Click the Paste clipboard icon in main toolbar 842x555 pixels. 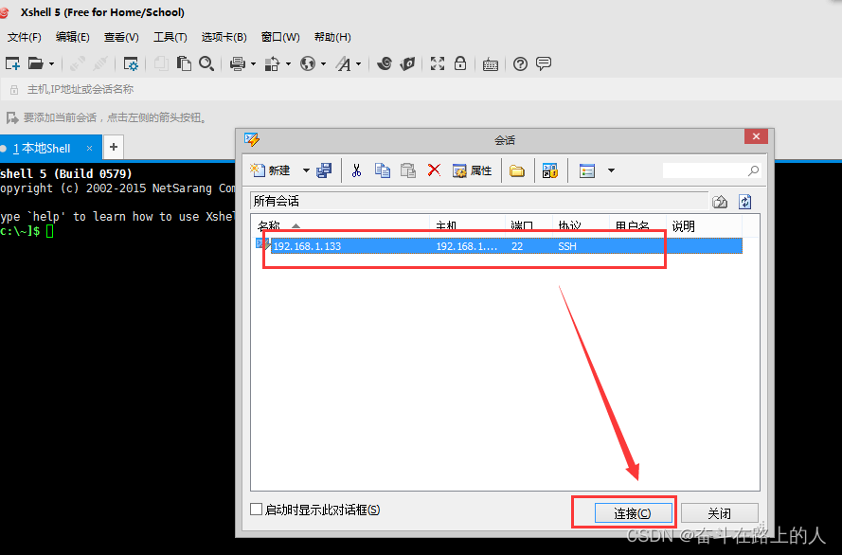pyautogui.click(x=184, y=63)
